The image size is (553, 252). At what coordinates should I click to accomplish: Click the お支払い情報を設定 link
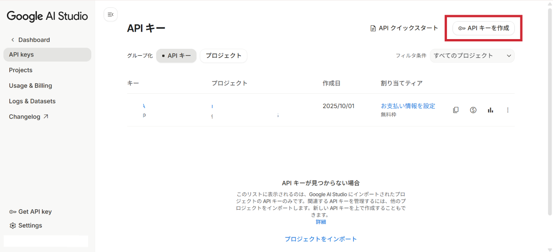click(408, 106)
